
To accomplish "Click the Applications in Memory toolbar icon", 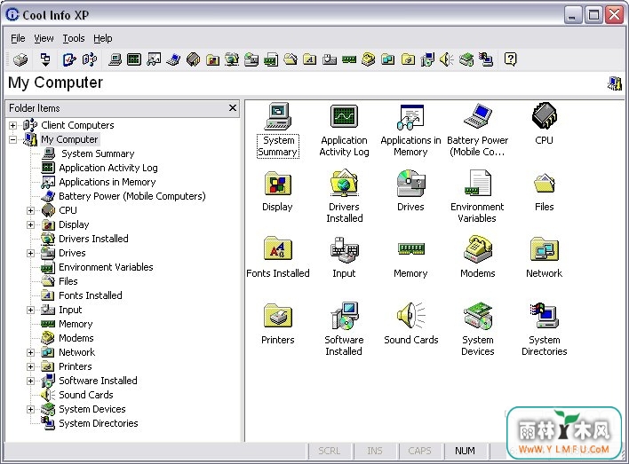I will (154, 59).
